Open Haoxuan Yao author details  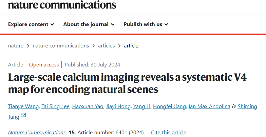click(x=88, y=106)
